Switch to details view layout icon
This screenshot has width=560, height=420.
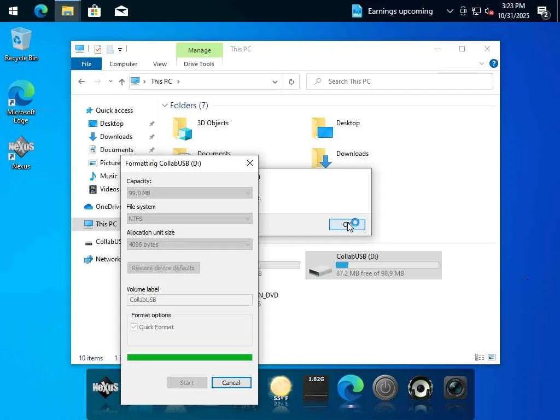click(479, 358)
